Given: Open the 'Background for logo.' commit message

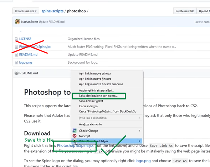Looking at the screenshot, I should coord(83,63).
